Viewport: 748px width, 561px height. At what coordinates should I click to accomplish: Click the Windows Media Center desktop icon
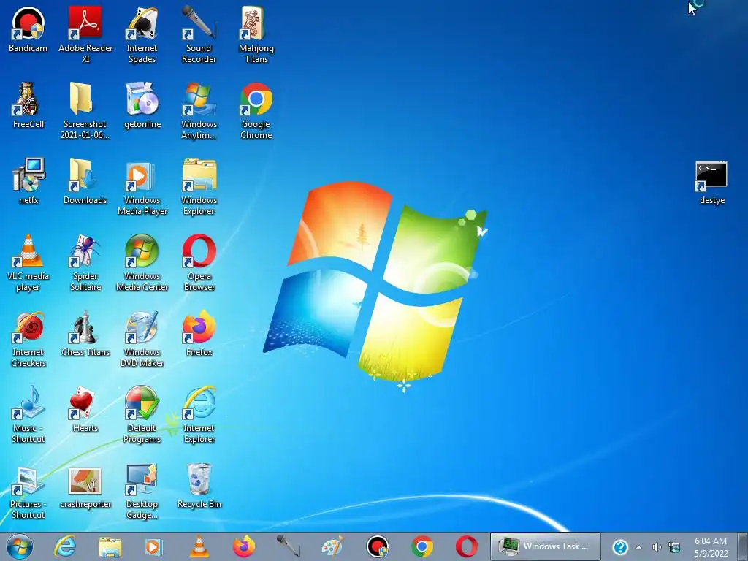pos(142,262)
